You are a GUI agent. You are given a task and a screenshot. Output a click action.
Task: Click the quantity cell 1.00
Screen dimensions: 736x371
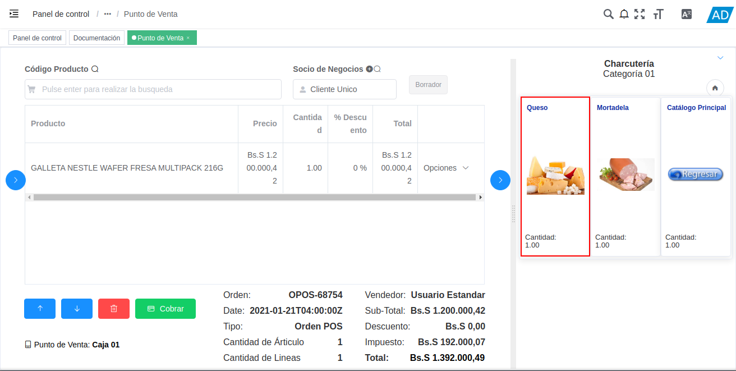(306, 168)
